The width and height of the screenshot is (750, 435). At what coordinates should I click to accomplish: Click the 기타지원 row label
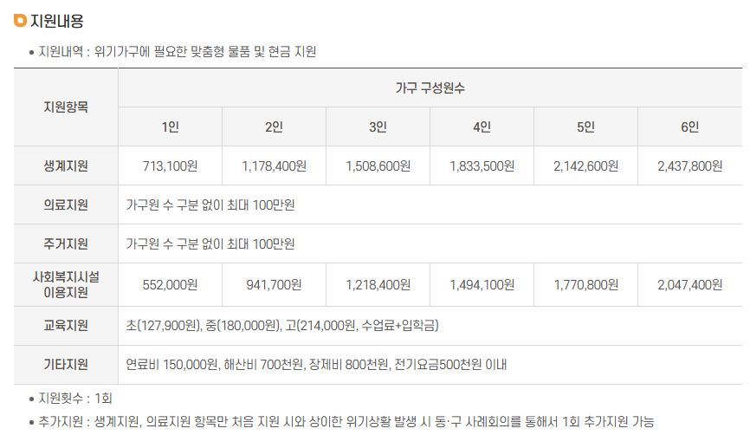[x=66, y=365]
